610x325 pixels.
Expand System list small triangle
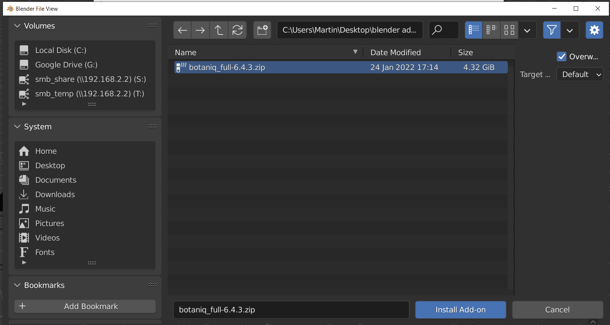24,263
